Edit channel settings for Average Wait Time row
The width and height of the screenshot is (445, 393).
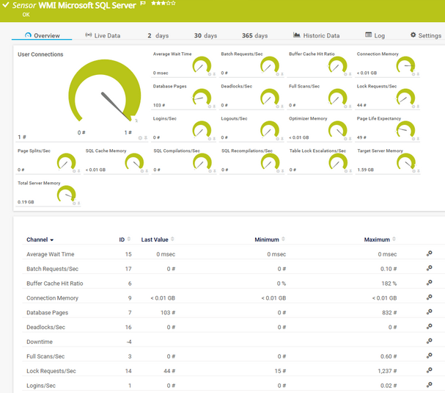[x=429, y=253]
